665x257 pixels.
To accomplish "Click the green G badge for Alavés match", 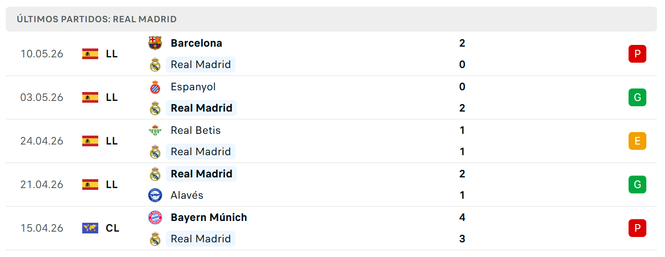I will coord(637,185).
